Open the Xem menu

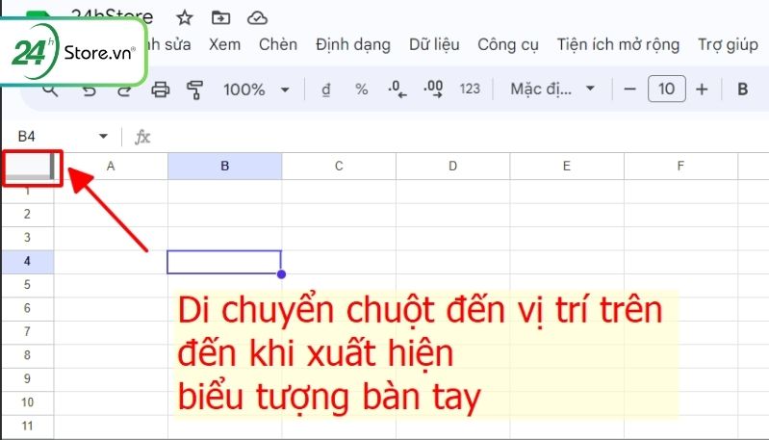click(x=224, y=44)
